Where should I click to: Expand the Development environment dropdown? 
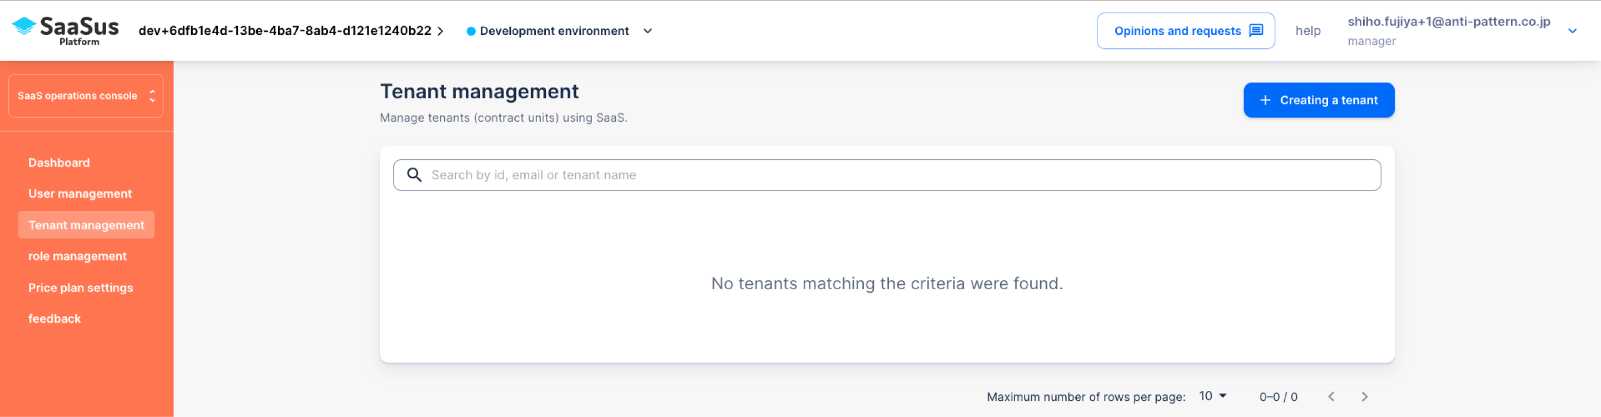(x=648, y=31)
